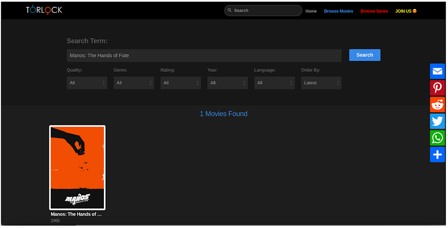
Task: Open more sharing options plus icon
Action: 437,155
